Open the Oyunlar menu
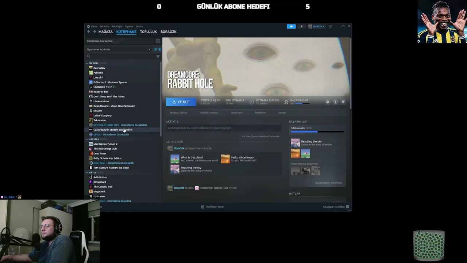 point(129,26)
